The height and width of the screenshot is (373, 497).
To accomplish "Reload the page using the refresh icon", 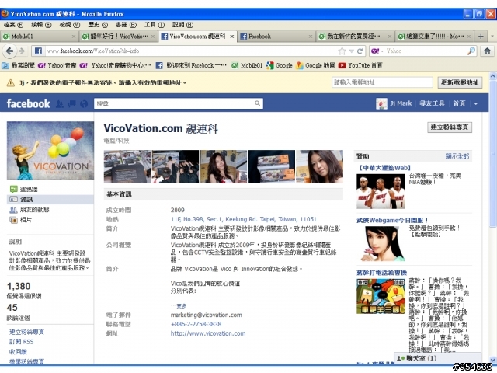I will [x=360, y=51].
